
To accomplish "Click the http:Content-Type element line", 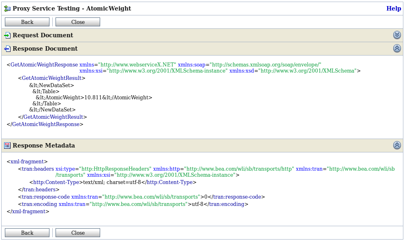I will point(113,182).
